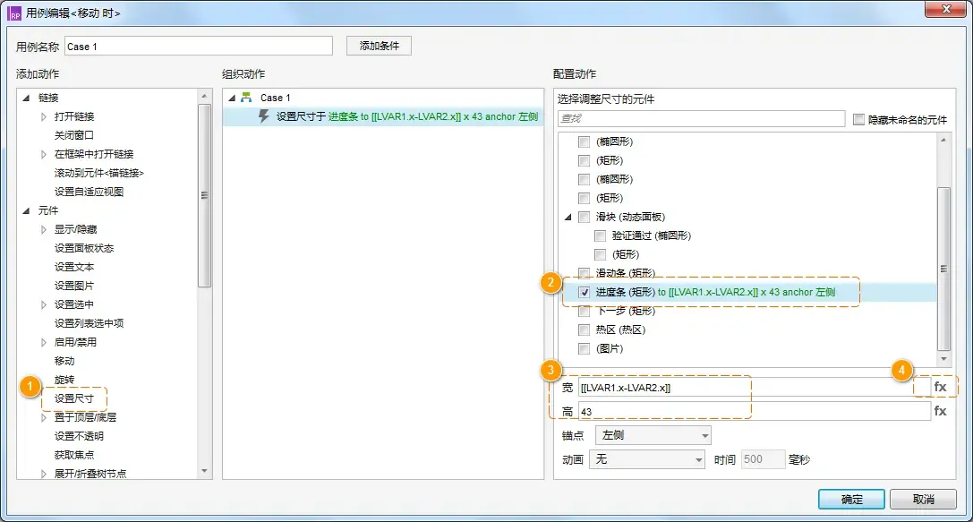Click the Axure RP icon in title bar
973x522 pixels.
pyautogui.click(x=15, y=13)
